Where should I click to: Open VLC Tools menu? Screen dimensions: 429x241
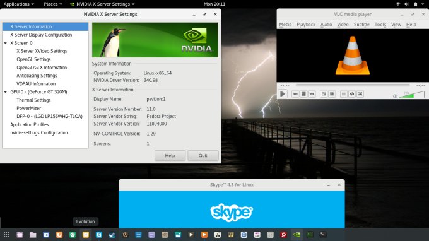pos(380,25)
